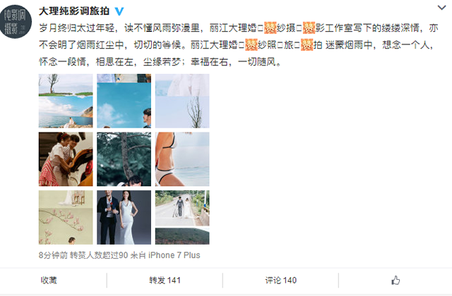Click 收藏 to favorite the post
The image size is (452, 296).
tap(49, 280)
